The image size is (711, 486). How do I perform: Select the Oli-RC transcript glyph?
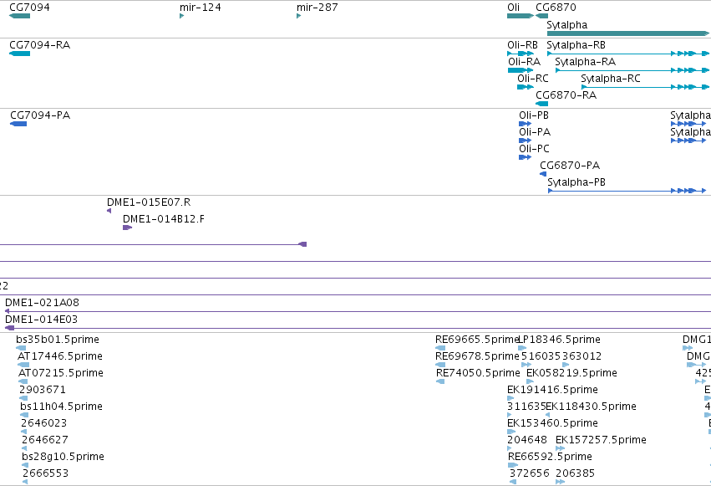(x=526, y=87)
